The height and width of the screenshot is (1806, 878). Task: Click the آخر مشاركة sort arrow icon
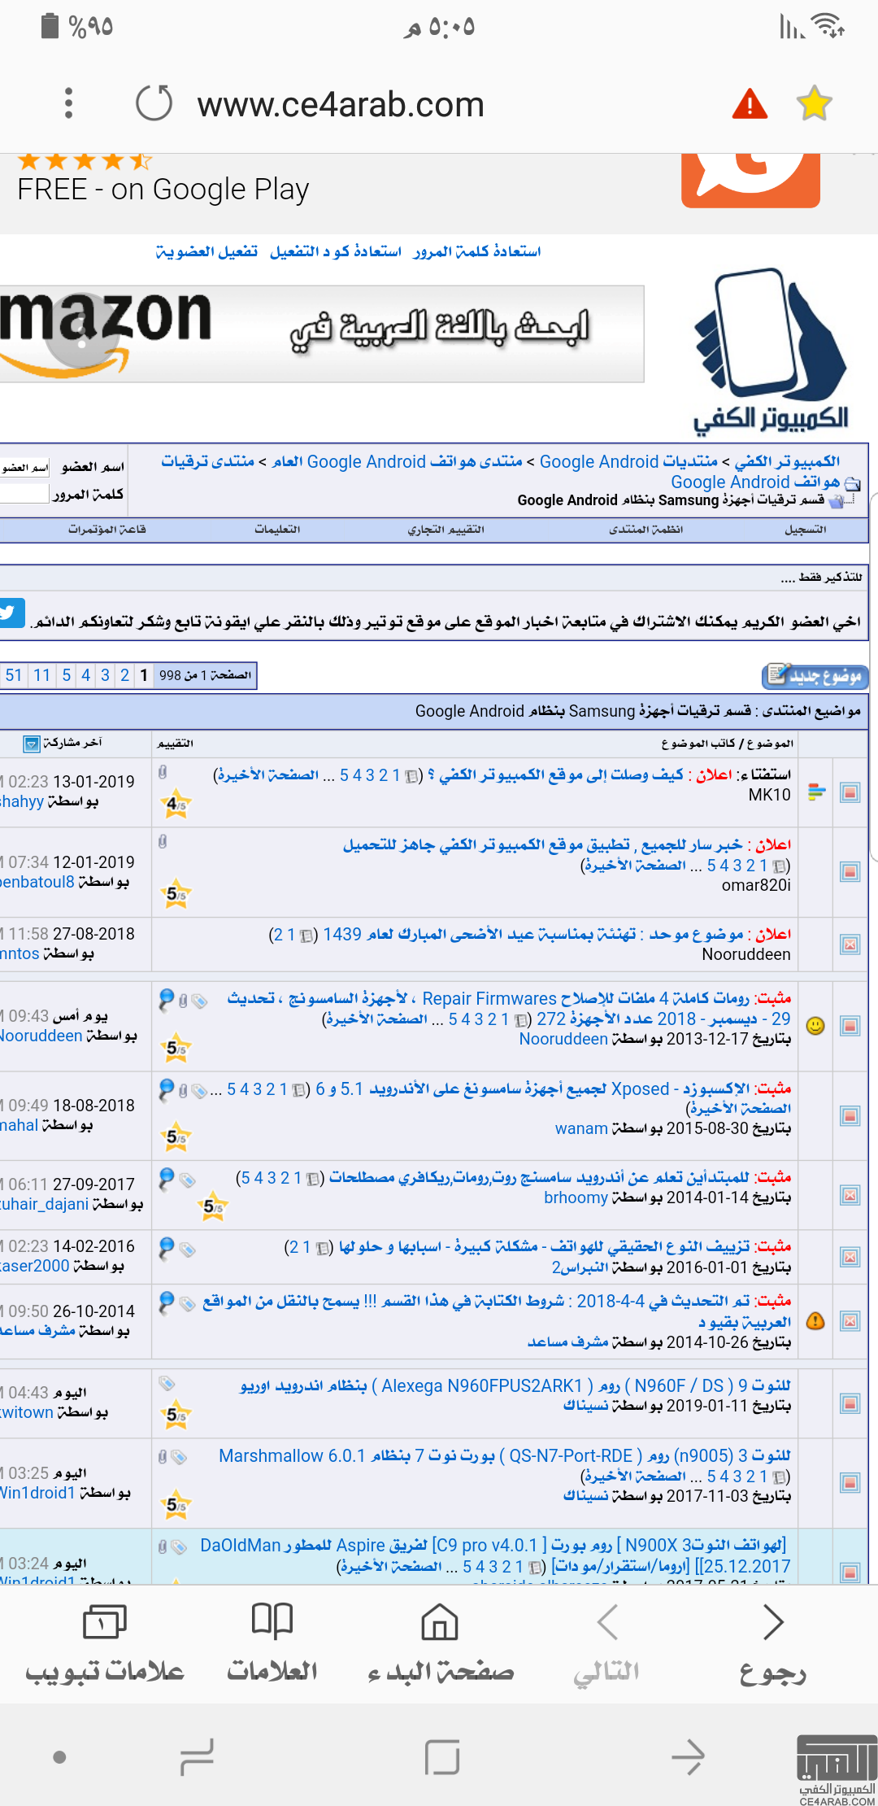coord(31,744)
